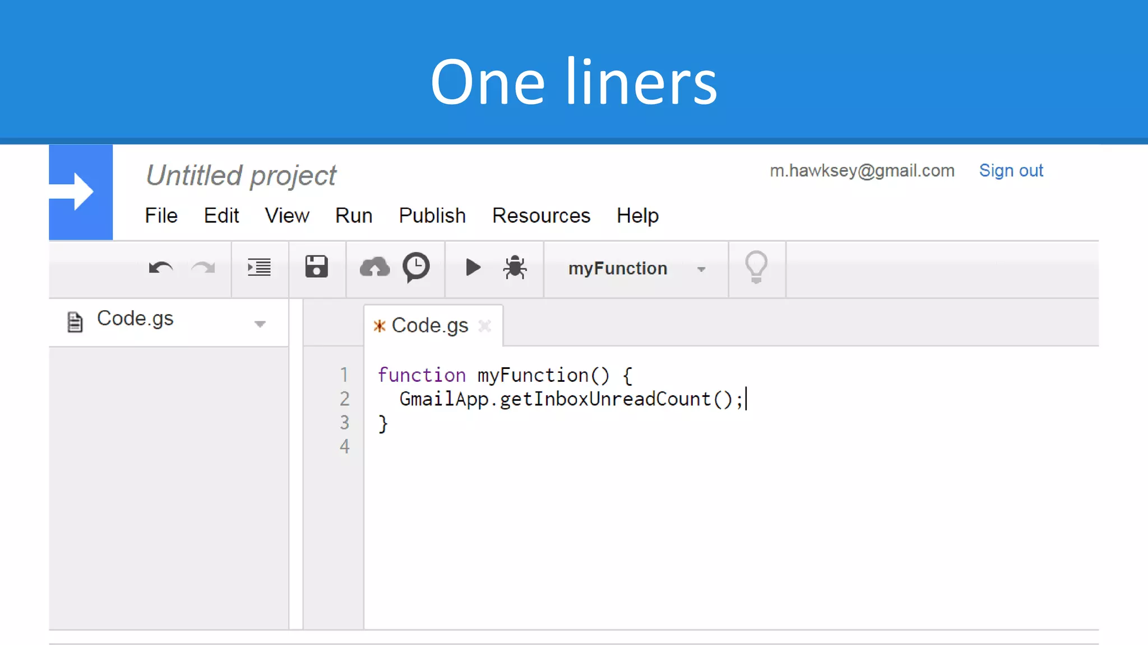Rename the Untitled project title
Viewport: 1148px width, 645px height.
coord(241,175)
